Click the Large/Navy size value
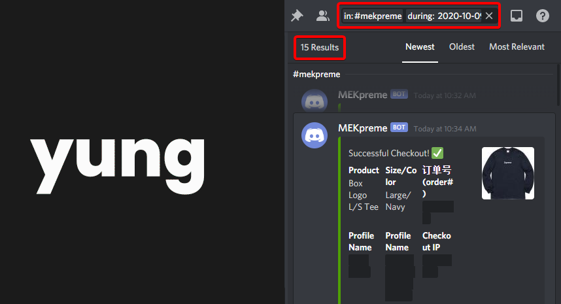 tap(398, 201)
